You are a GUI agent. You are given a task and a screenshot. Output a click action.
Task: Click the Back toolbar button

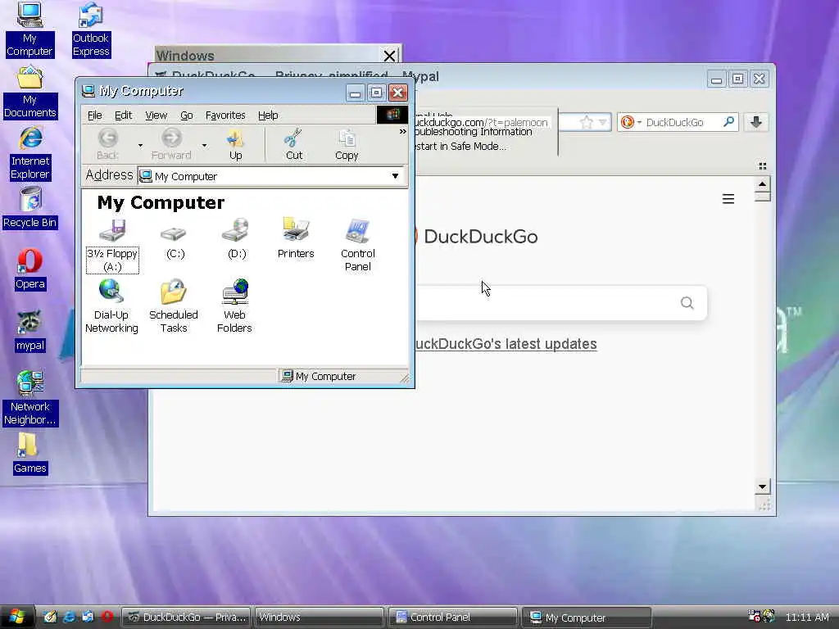point(107,144)
